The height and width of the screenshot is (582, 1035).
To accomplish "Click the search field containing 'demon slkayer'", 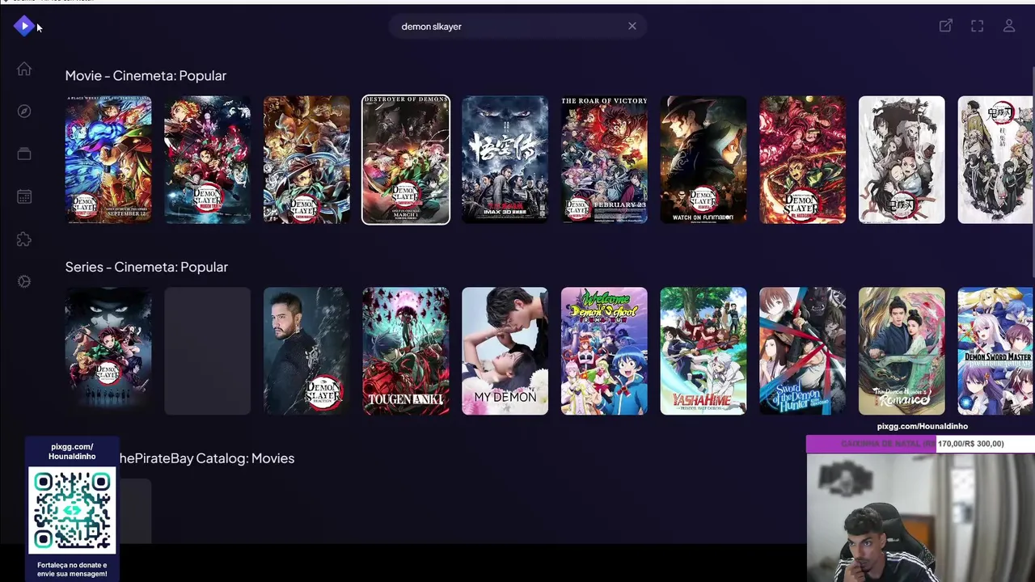I will (x=517, y=26).
